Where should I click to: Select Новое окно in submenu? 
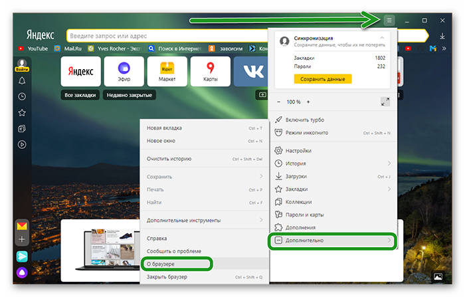tap(205, 141)
